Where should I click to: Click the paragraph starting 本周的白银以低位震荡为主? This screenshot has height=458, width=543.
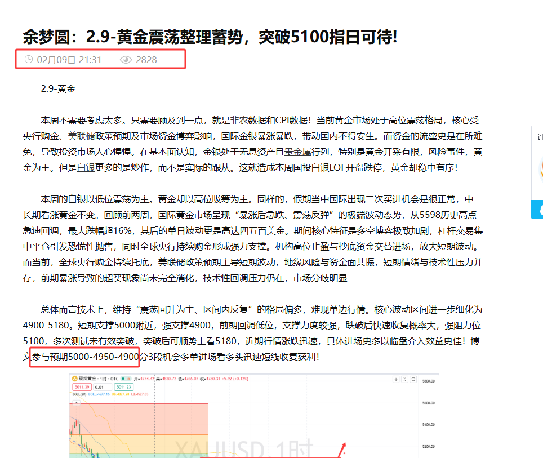point(253,239)
